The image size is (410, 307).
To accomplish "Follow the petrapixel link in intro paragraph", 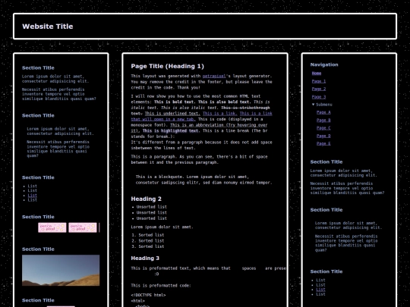I will click(x=214, y=76).
